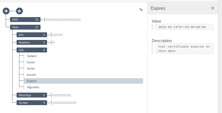
Task: Close the Expires details panel
Action: tap(212, 8)
